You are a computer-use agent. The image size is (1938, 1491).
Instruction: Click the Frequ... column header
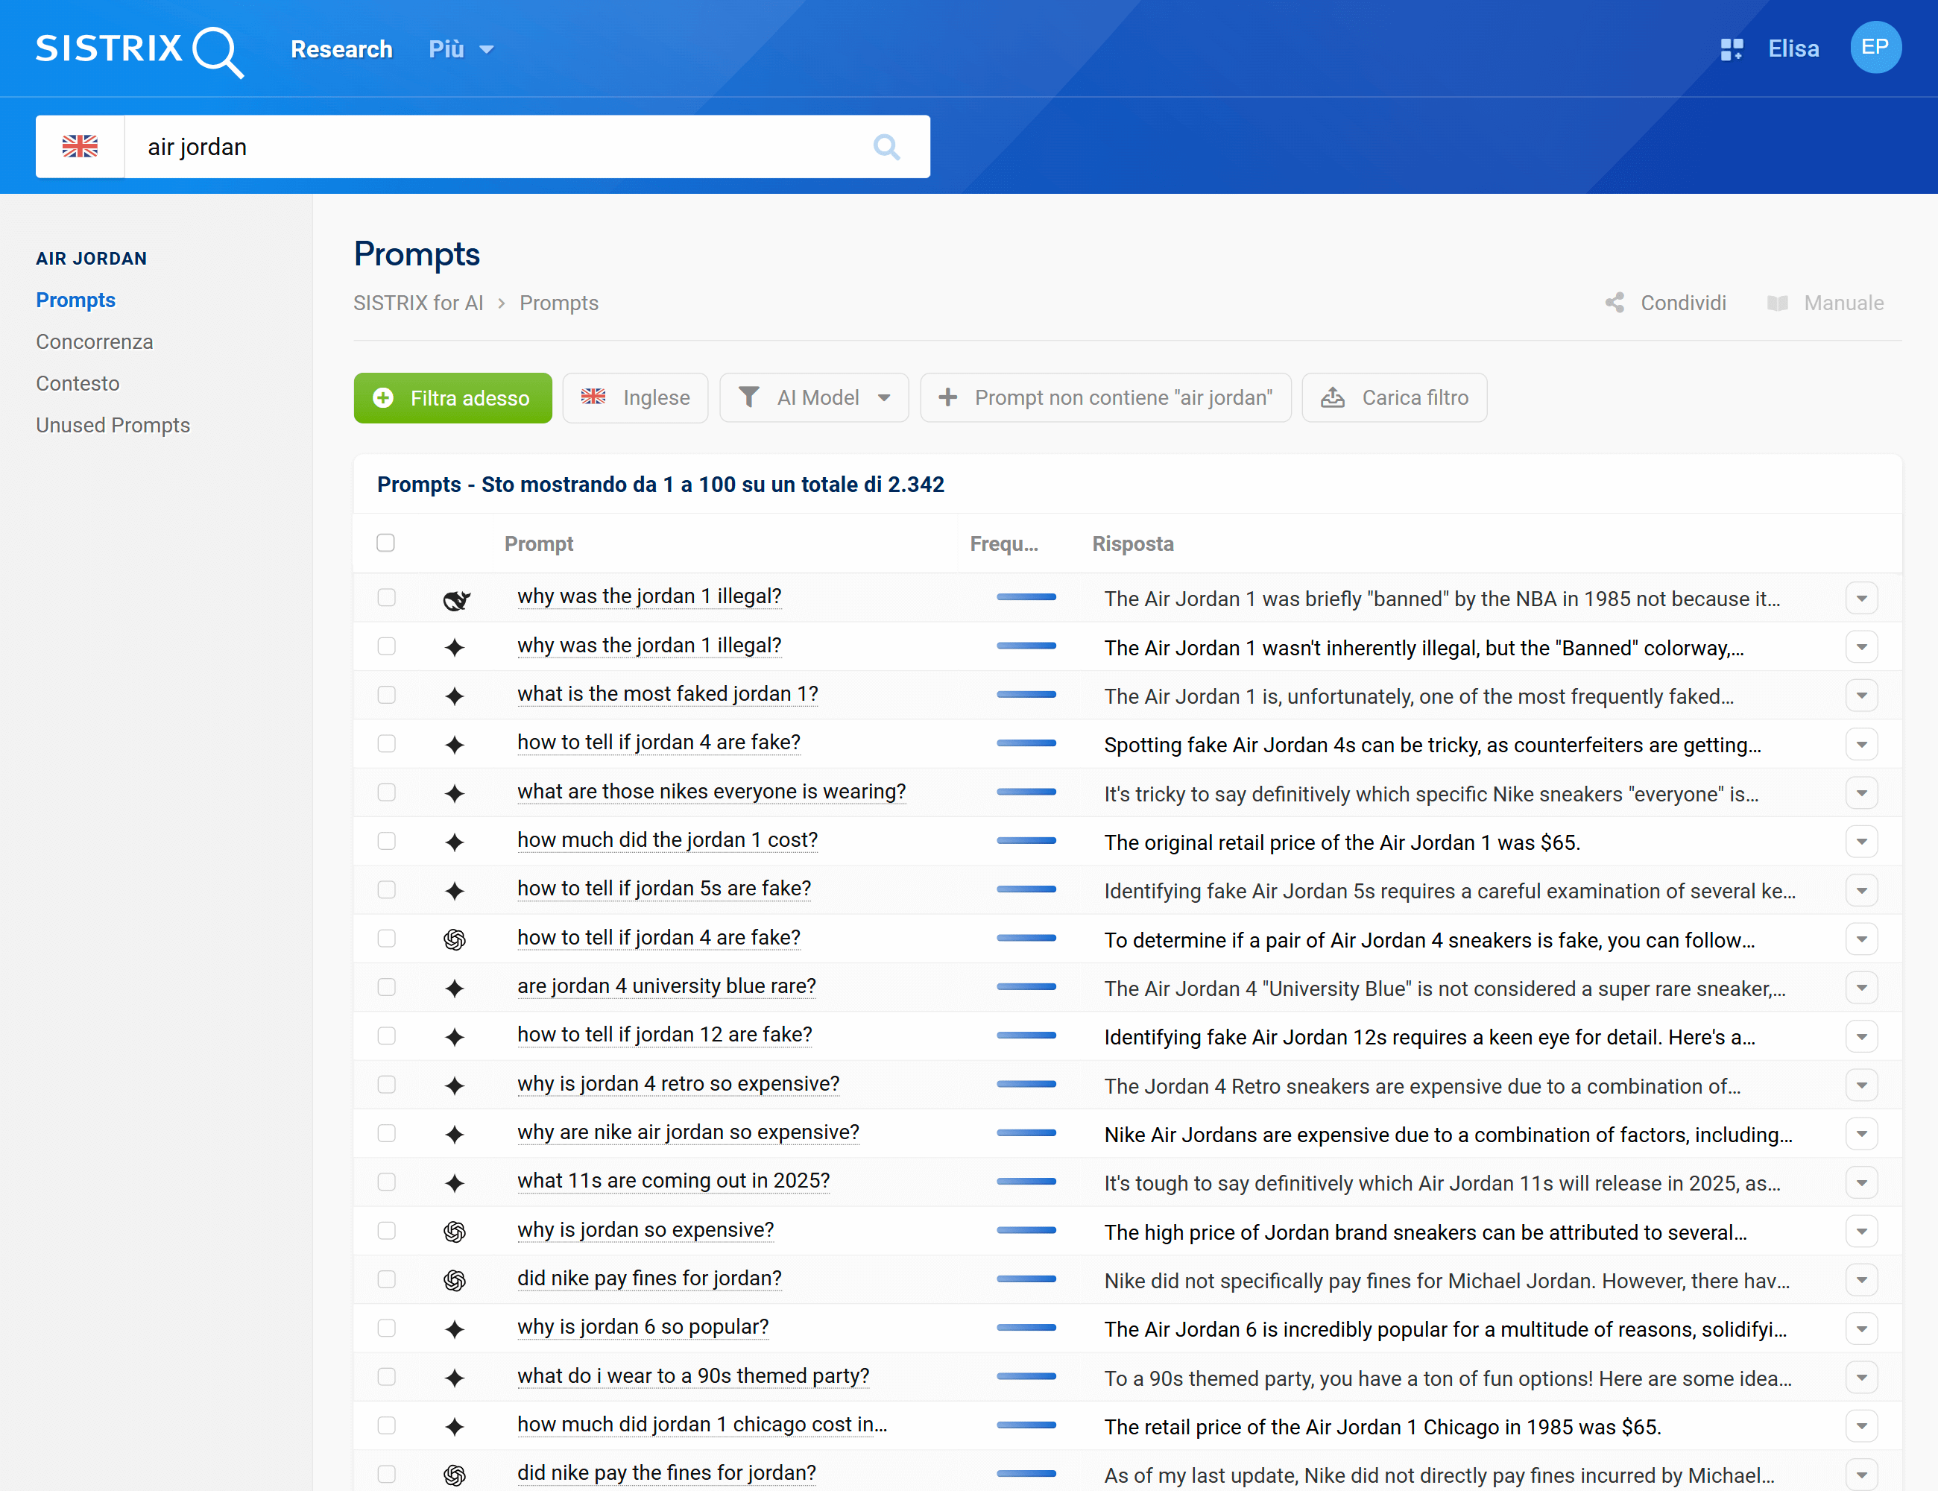[1003, 543]
